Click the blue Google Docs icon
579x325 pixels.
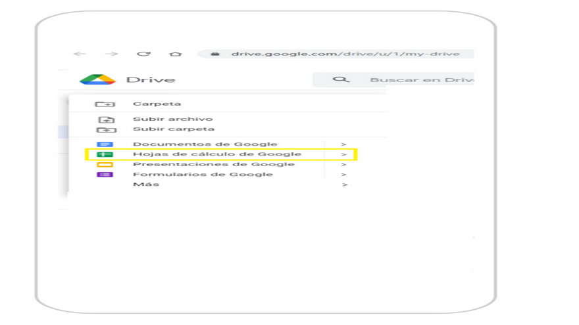point(105,144)
